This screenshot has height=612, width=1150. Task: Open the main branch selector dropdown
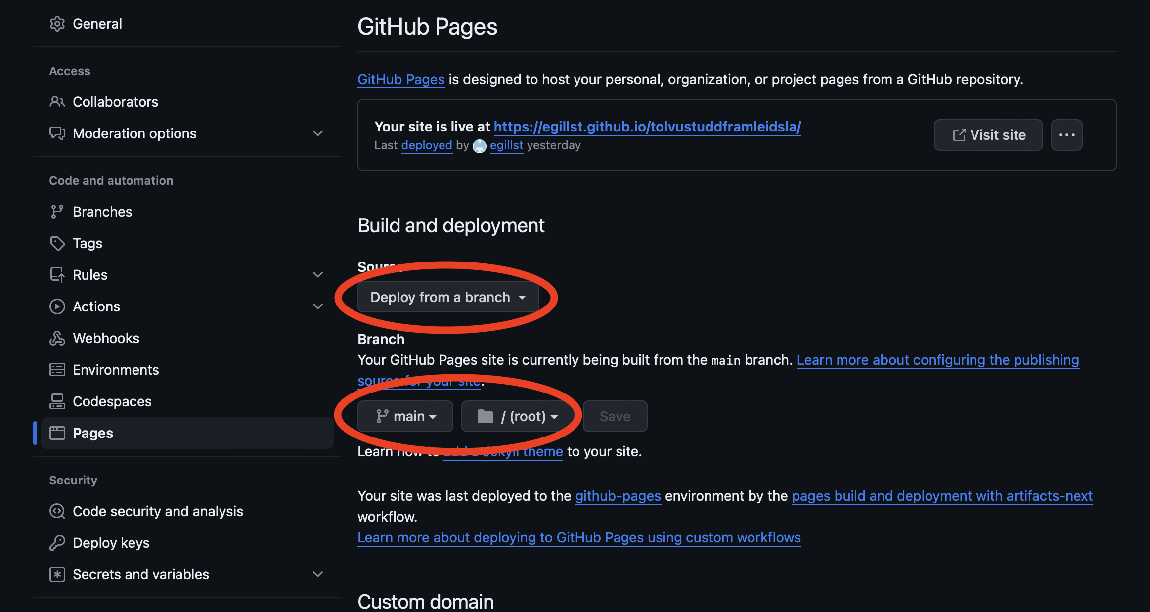405,416
